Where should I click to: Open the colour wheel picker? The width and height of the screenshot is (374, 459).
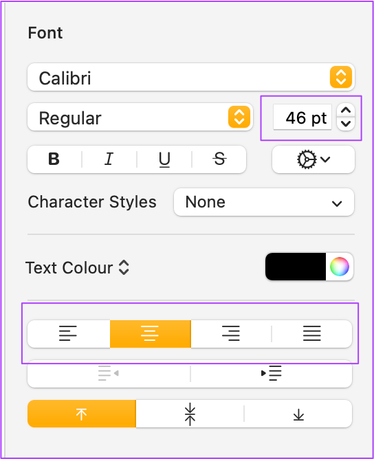(x=340, y=267)
